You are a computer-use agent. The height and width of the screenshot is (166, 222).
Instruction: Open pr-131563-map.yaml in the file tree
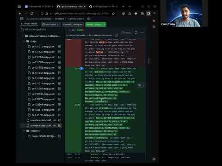tap(43, 57)
